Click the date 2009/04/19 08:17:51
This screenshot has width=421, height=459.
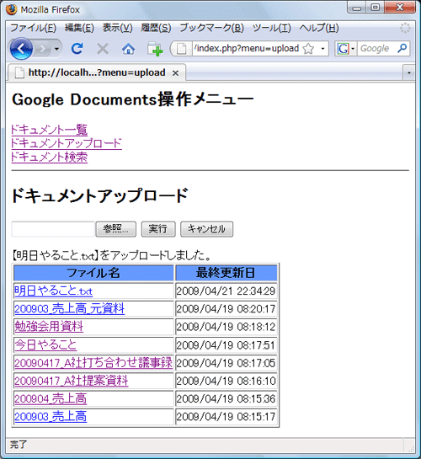[x=226, y=345]
